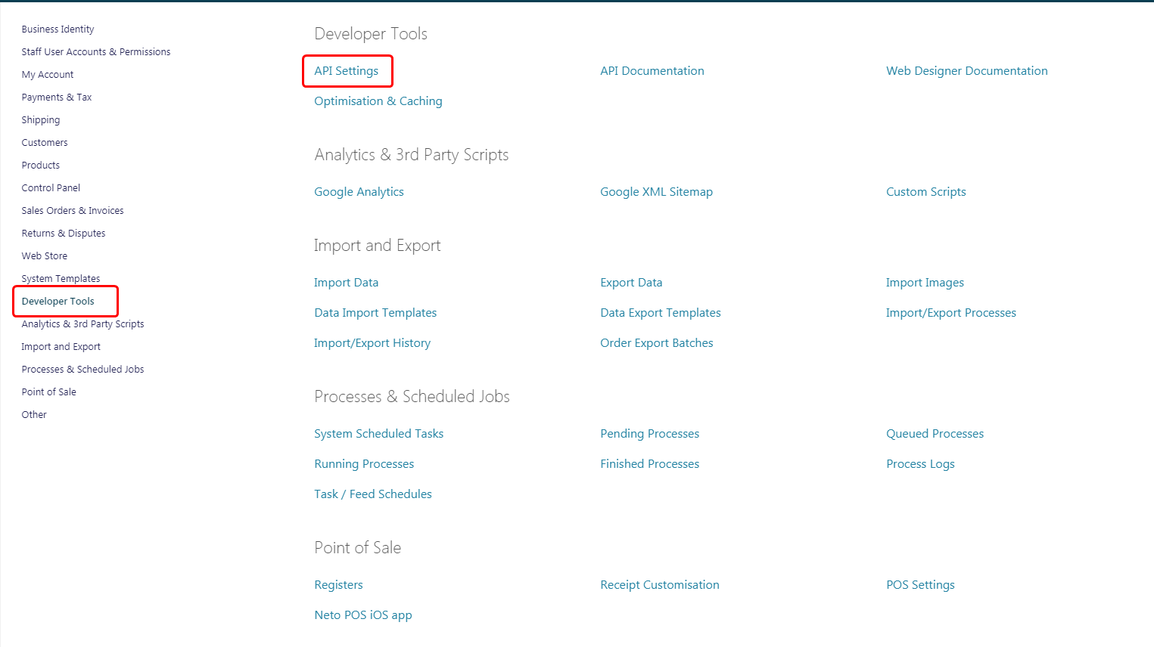Open Web Designer Documentation link

pos(966,71)
